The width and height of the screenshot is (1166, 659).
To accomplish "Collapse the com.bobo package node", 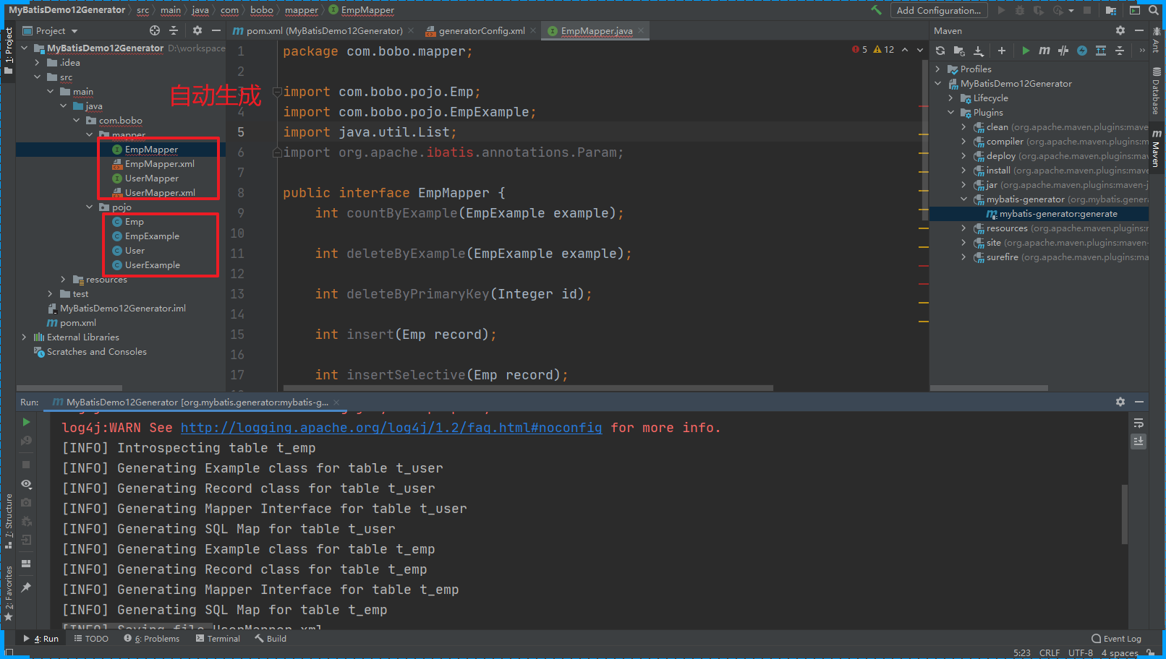I will pos(77,121).
